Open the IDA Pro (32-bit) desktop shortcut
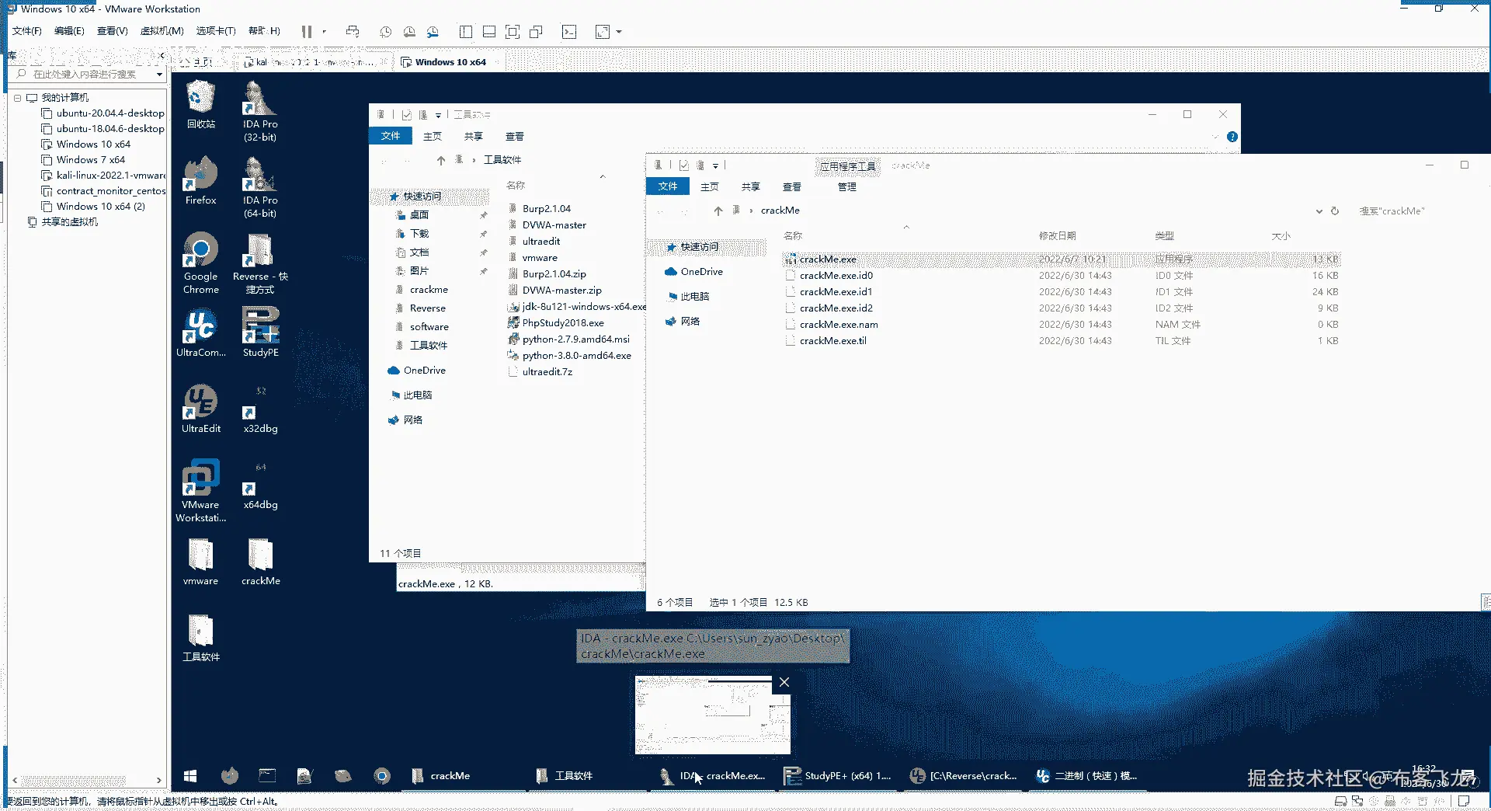The height and width of the screenshot is (811, 1491). (x=260, y=111)
